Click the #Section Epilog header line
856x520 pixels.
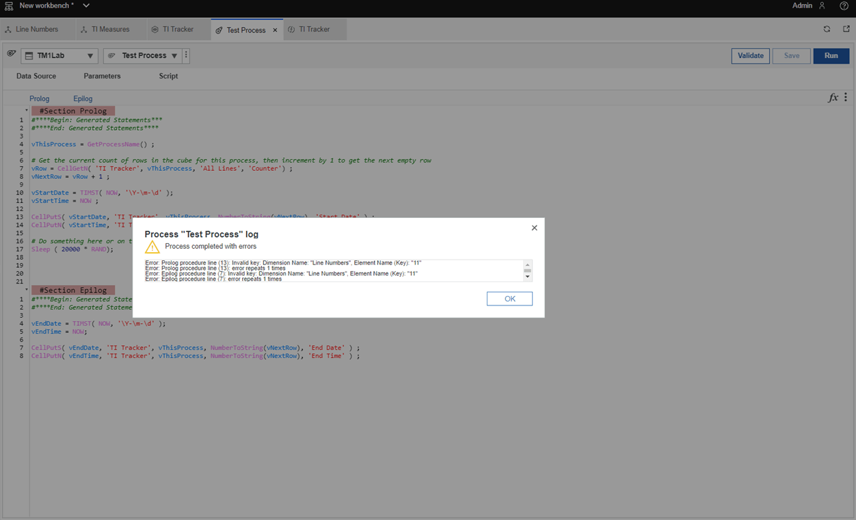click(x=73, y=290)
